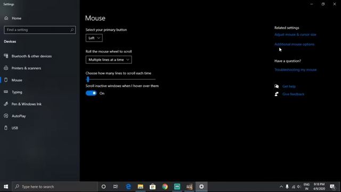Click the taskbar Type here to search box
This screenshot has height=192, width=341.
coord(55,187)
